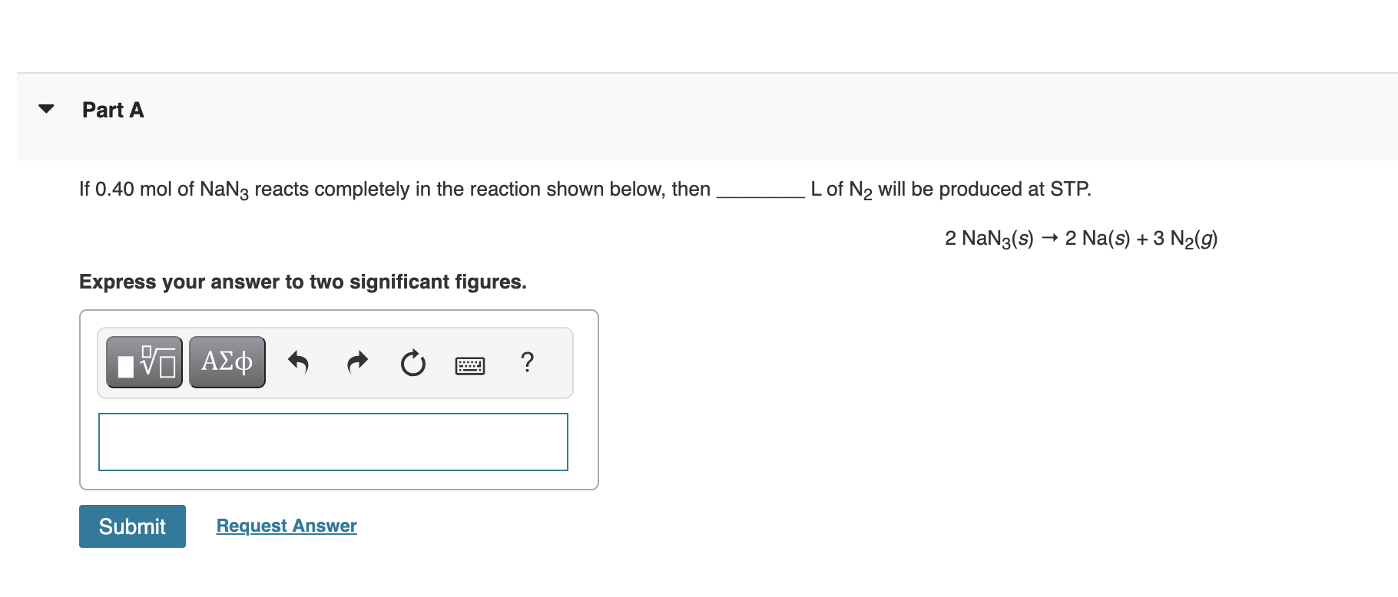The height and width of the screenshot is (597, 1398).
Task: Show keyboard shortcuts icon
Action: 470,365
